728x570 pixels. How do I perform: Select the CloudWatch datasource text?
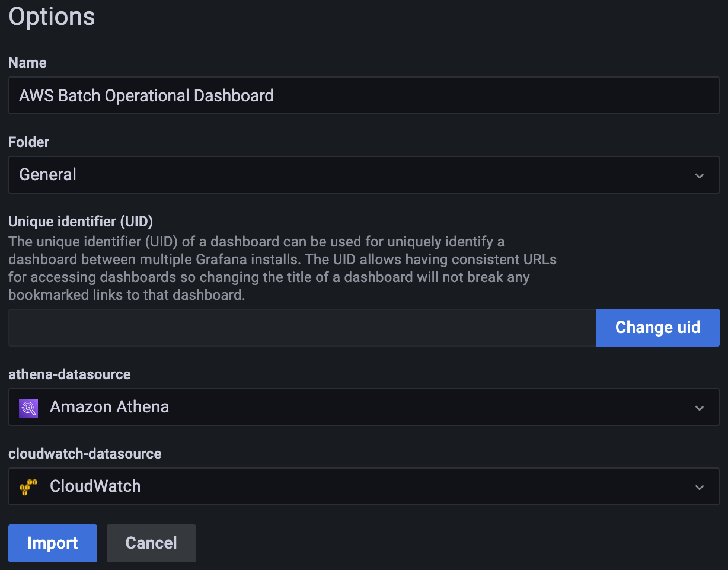95,486
